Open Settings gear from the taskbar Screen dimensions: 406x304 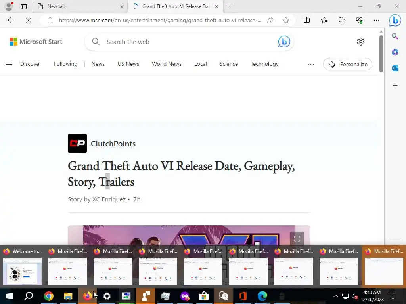[107, 296]
